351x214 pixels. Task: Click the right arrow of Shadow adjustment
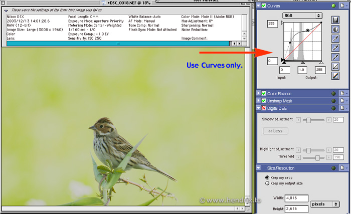tap(328, 120)
